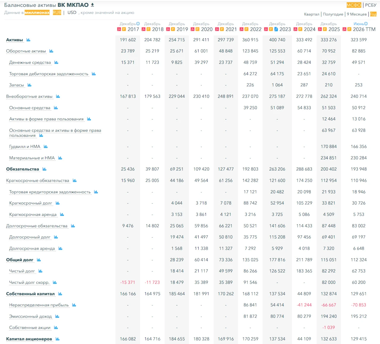Screen dimensions: 380x344
Task: Open the Нераспределенная прибыль row link
Action: 39,305
